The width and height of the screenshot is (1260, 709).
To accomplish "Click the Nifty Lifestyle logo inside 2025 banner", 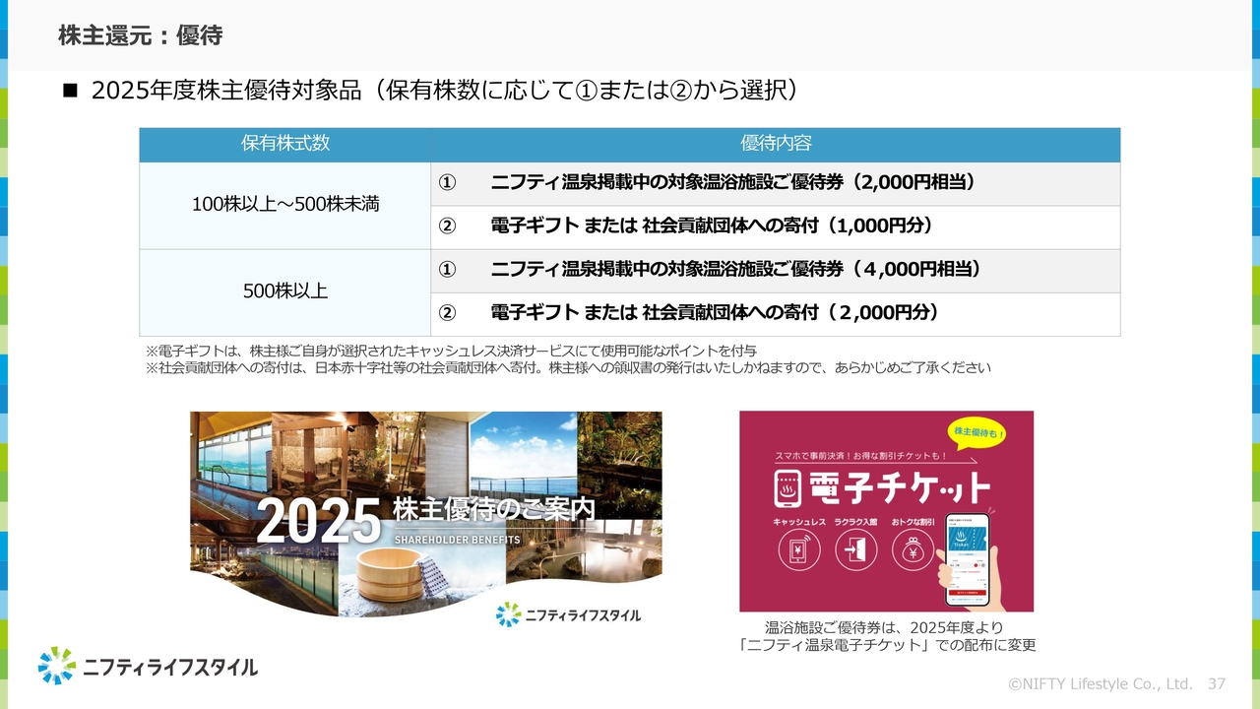I will coord(568,614).
